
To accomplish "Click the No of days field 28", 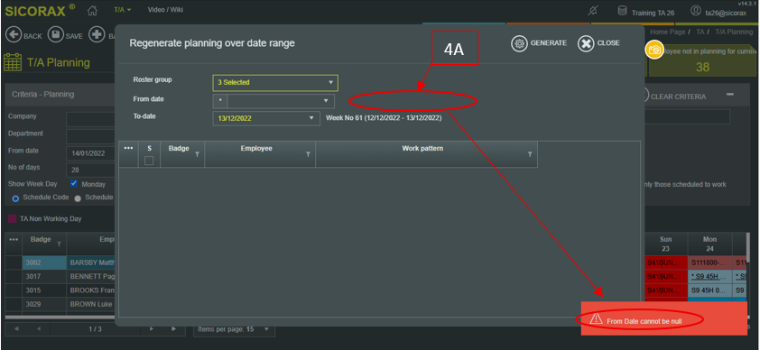I will 90,170.
